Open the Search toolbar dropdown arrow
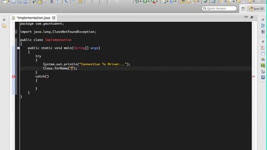267x150 pixels. 198,2
